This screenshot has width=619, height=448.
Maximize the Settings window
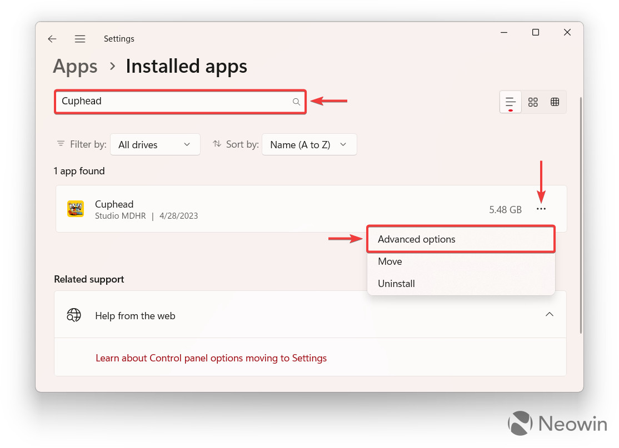[535, 32]
